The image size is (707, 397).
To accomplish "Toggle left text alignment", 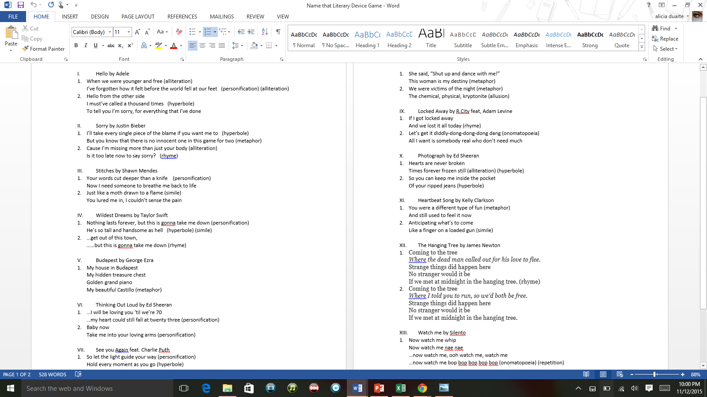I will click(x=193, y=45).
